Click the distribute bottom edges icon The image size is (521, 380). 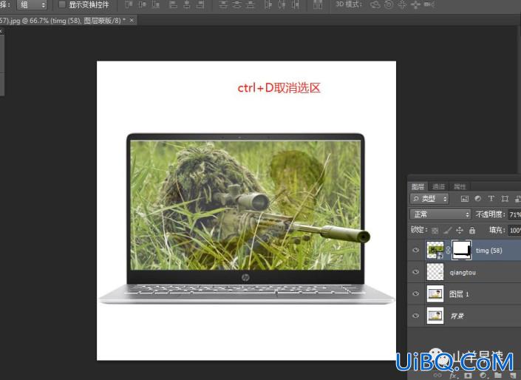(x=250, y=4)
